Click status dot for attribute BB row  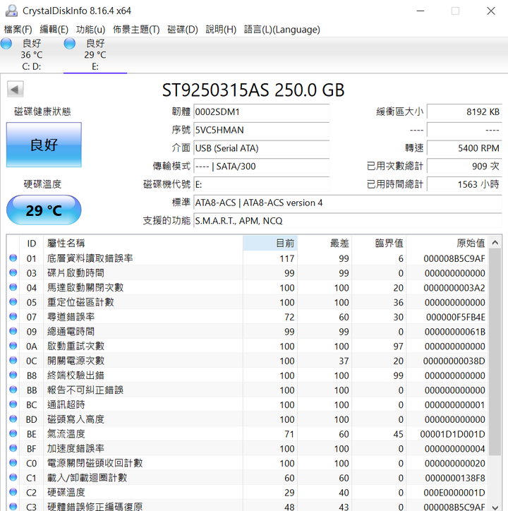(x=13, y=390)
